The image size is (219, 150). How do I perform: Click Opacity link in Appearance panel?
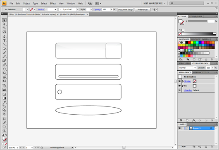coord(188,90)
